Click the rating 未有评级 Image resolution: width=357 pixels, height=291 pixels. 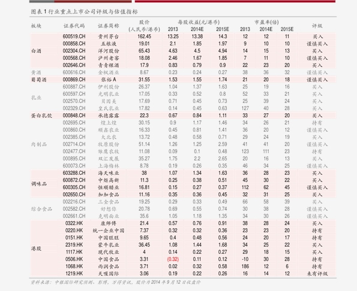tap(317, 274)
